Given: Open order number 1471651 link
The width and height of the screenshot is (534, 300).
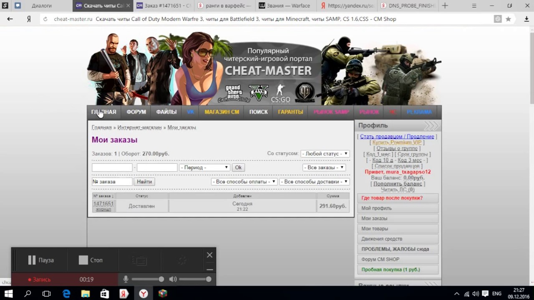Looking at the screenshot, I should pos(103,203).
